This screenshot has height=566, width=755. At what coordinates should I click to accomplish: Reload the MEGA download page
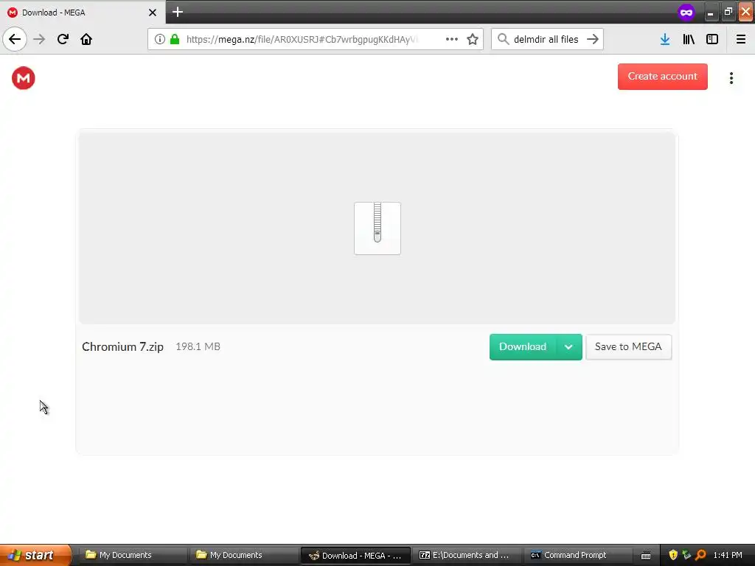tap(63, 39)
